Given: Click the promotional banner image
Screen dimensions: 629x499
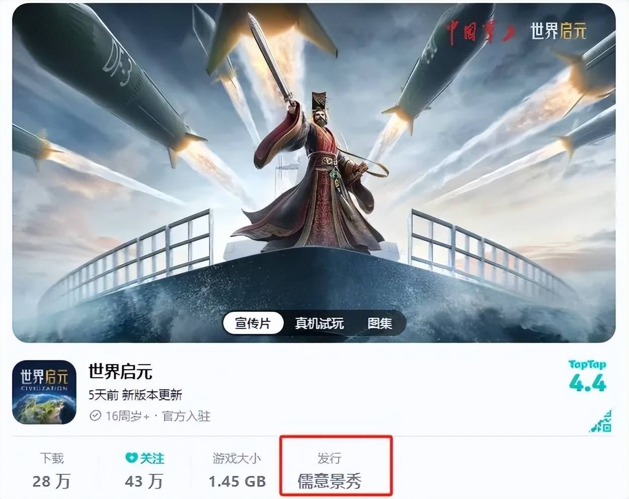Looking at the screenshot, I should click(314, 173).
